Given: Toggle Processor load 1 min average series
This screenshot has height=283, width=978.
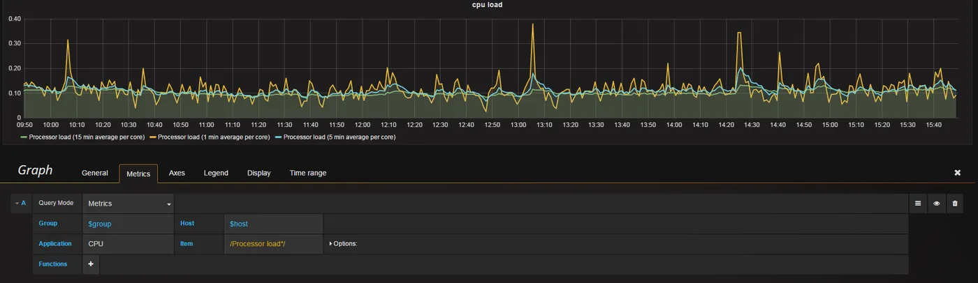Looking at the screenshot, I should click(214, 137).
